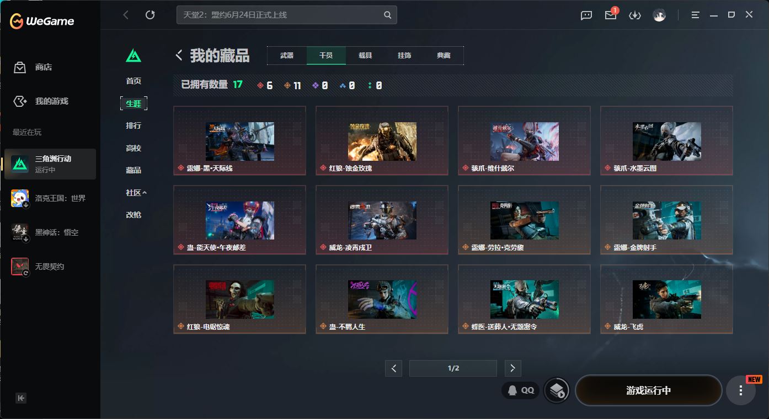The height and width of the screenshot is (419, 769).
Task: Switch to the 干员 tab
Action: 326,56
